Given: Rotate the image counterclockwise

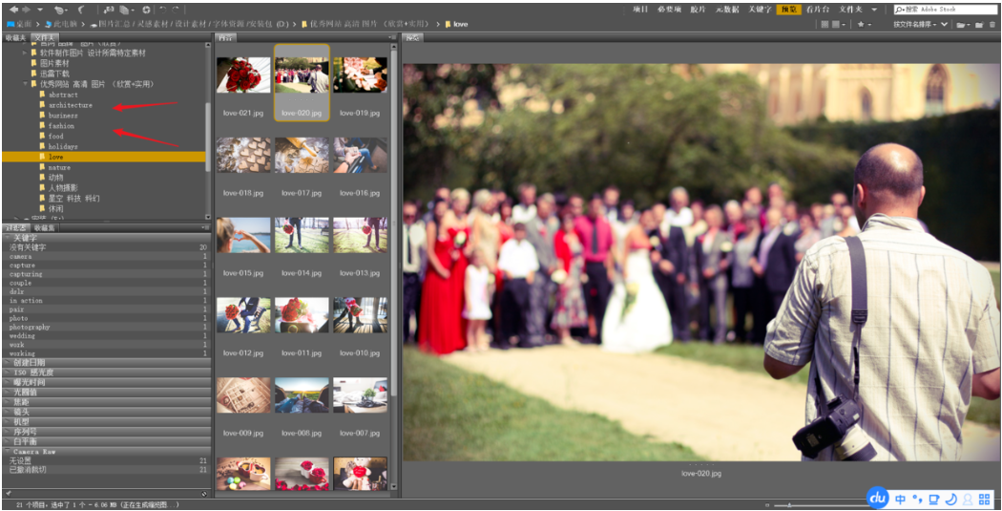Looking at the screenshot, I should pyautogui.click(x=162, y=10).
